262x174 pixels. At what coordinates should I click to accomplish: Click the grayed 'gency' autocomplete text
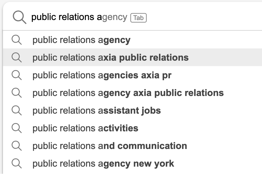click(115, 17)
